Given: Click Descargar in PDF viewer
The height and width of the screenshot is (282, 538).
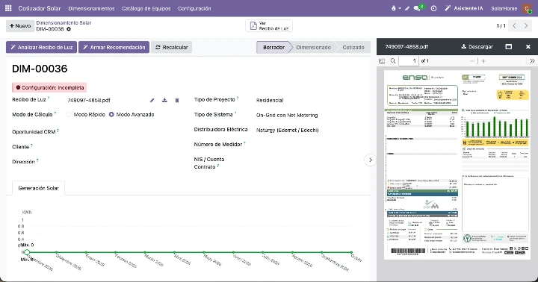Looking at the screenshot, I should coord(477,46).
